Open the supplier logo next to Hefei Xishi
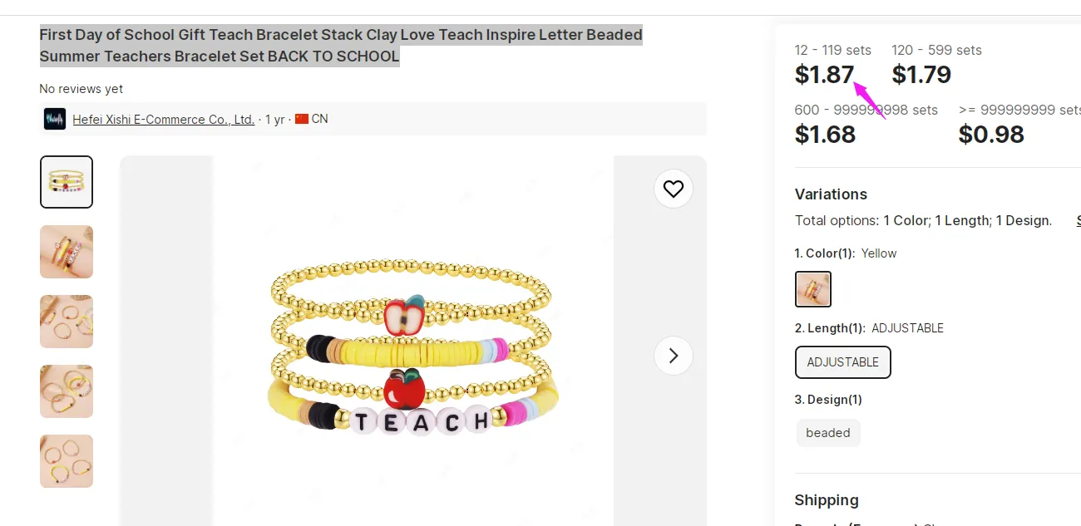1081x526 pixels. click(55, 119)
